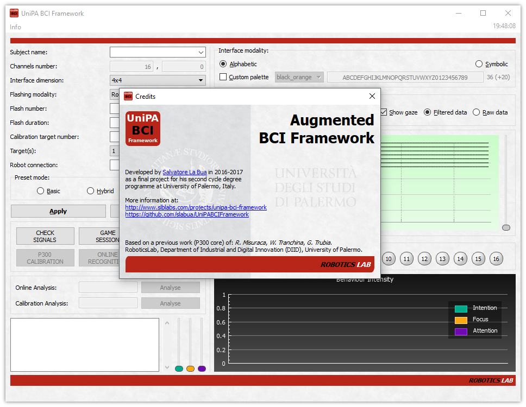This screenshot has width=526, height=407.
Task: Click the Online Analysis Analyse button
Action: (x=171, y=288)
